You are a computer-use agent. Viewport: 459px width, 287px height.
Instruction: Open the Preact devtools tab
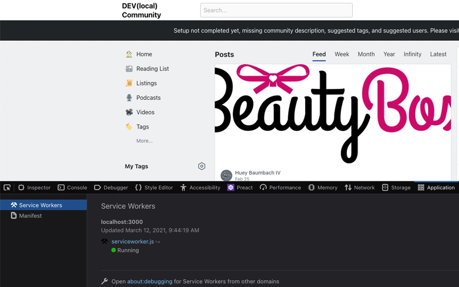(240, 188)
